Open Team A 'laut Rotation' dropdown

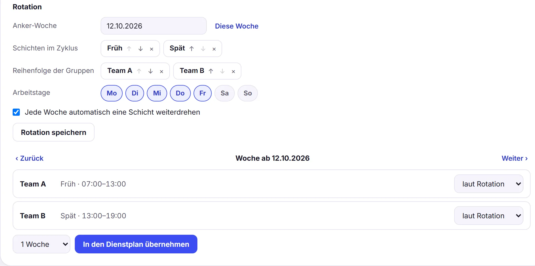[x=489, y=184]
